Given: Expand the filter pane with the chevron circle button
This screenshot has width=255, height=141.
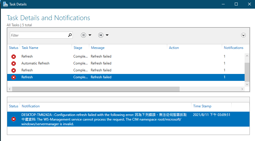Looking at the screenshot, I should tap(243, 35).
